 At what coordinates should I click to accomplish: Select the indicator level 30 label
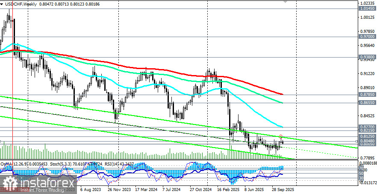click(361, 178)
